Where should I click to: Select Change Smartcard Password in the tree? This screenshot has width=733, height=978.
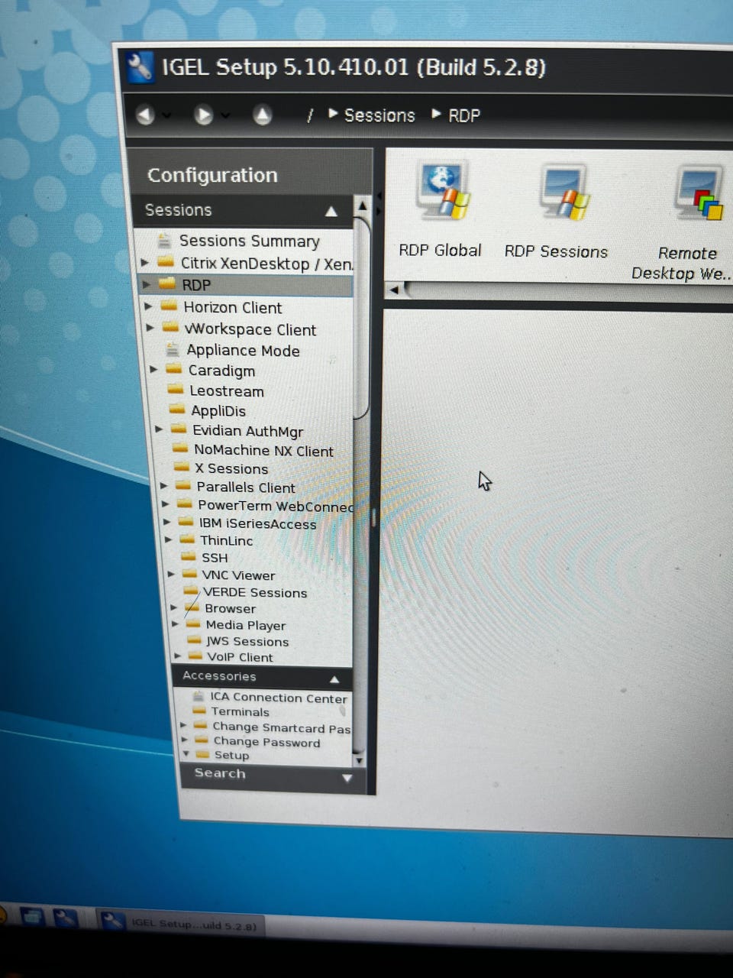pos(281,727)
